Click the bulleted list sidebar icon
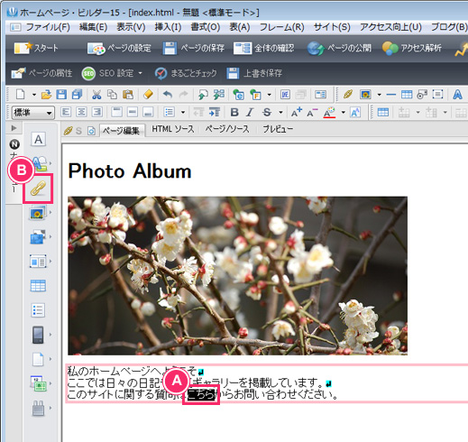 pos(38,310)
